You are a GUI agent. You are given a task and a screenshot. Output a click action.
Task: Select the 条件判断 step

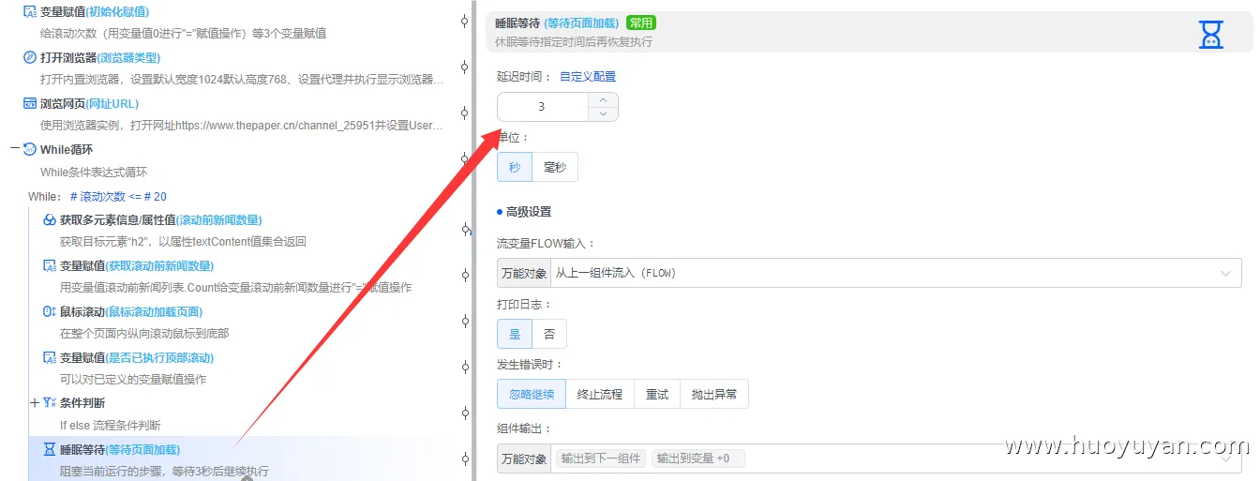coord(82,403)
